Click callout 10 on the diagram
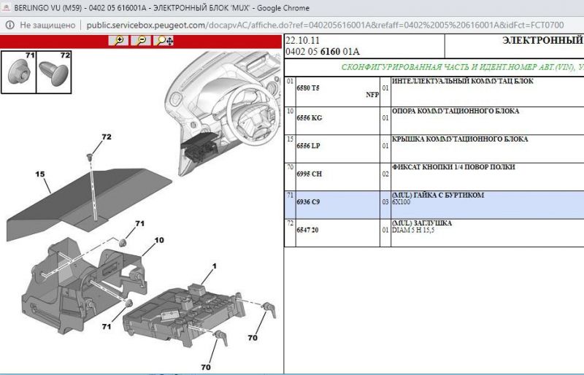Viewport: 584px width, 375px height. click(158, 240)
